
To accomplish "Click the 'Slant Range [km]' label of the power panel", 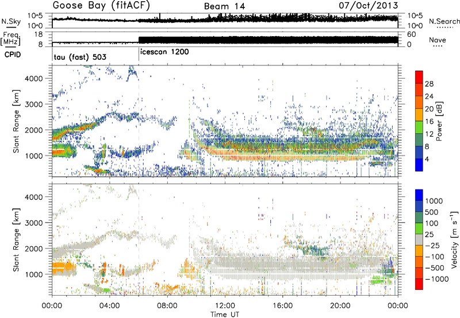I will [16, 121].
